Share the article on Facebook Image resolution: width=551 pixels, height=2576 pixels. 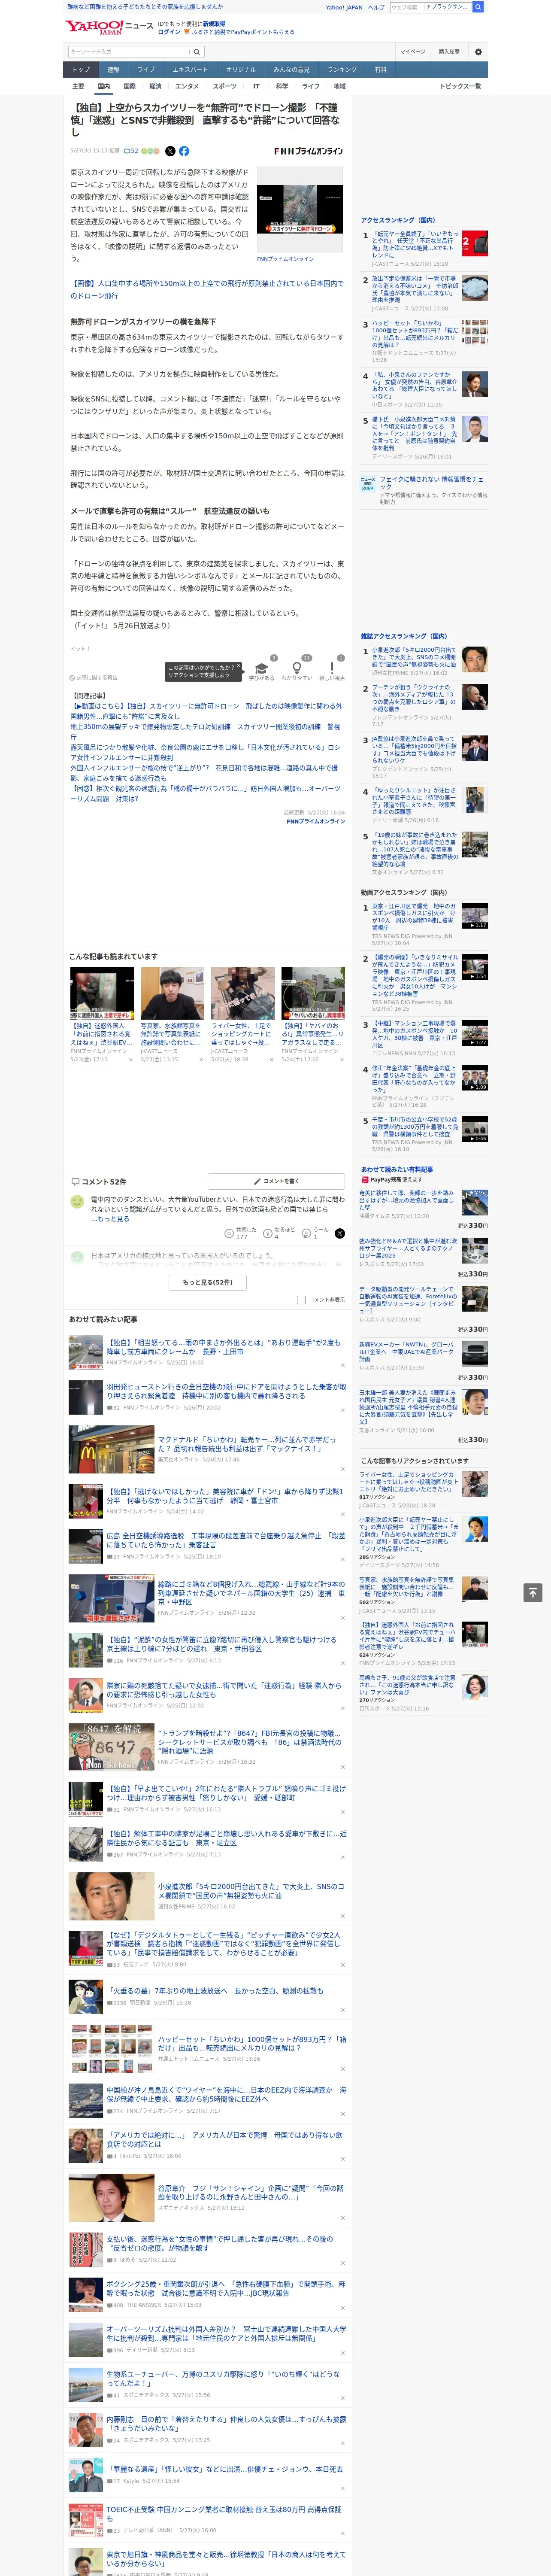pyautogui.click(x=184, y=151)
